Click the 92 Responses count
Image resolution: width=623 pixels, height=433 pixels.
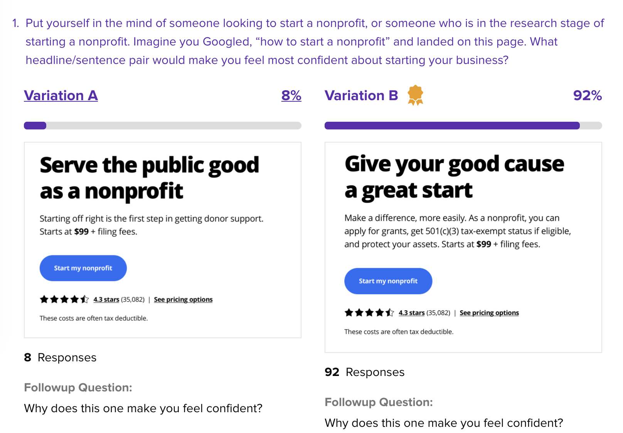(364, 372)
